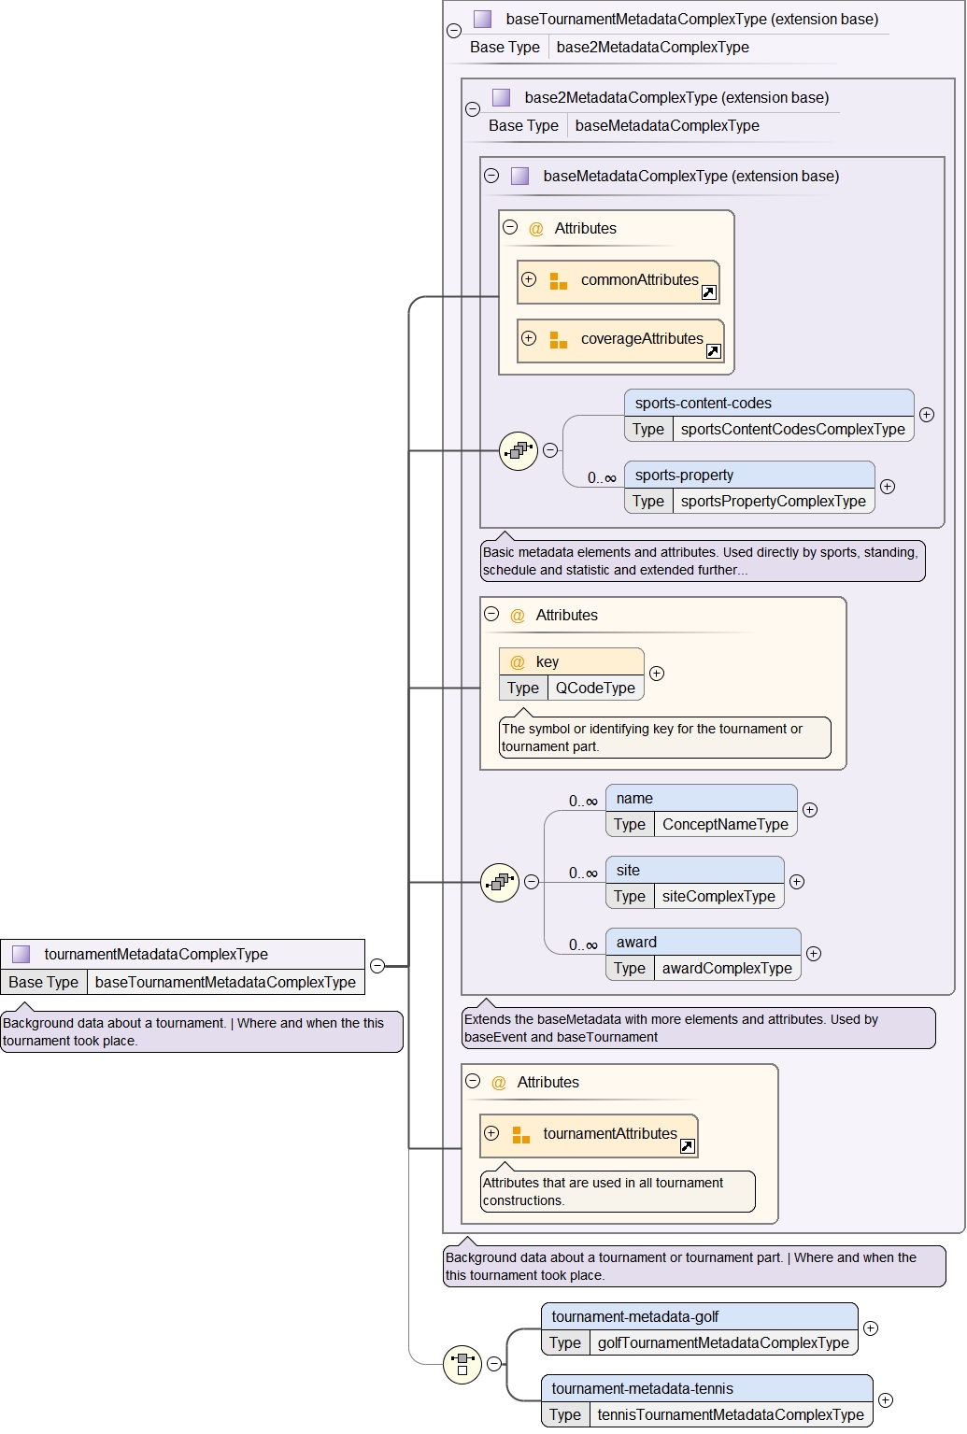Click the sequence compositor icon beside sports-content-codes
967x1434 pixels.
pyautogui.click(x=519, y=451)
